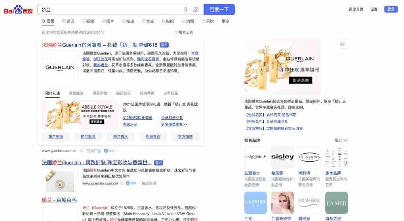Click the 娇兰香水 button
The height and width of the screenshot is (221, 404).
120,137
